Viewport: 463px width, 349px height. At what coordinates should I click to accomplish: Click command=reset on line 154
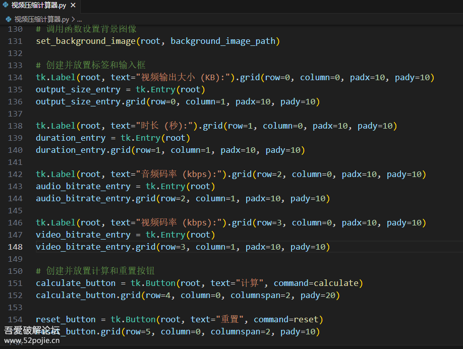[x=286, y=320]
